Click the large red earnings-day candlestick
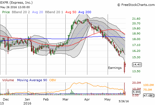 [x=124, y=67]
